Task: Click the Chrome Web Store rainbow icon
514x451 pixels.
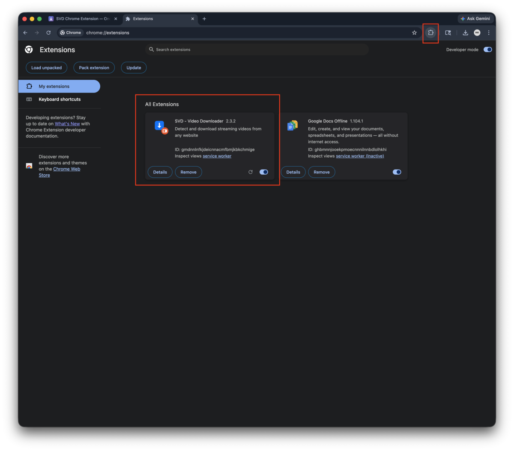Action: coord(29,166)
